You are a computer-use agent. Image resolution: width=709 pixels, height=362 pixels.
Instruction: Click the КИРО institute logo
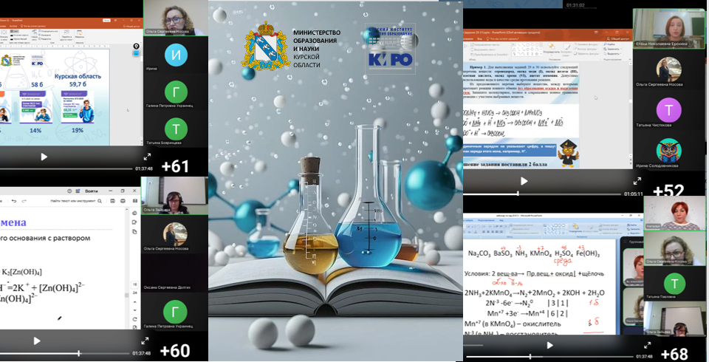click(x=391, y=48)
